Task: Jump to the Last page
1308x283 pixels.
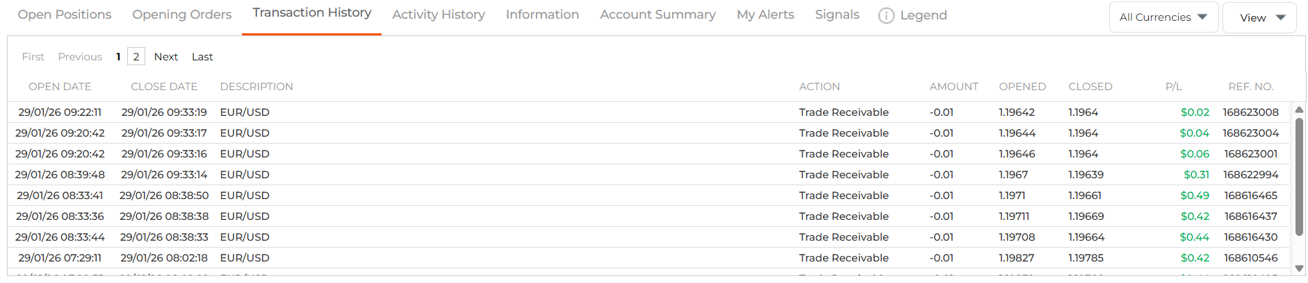Action: tap(202, 57)
